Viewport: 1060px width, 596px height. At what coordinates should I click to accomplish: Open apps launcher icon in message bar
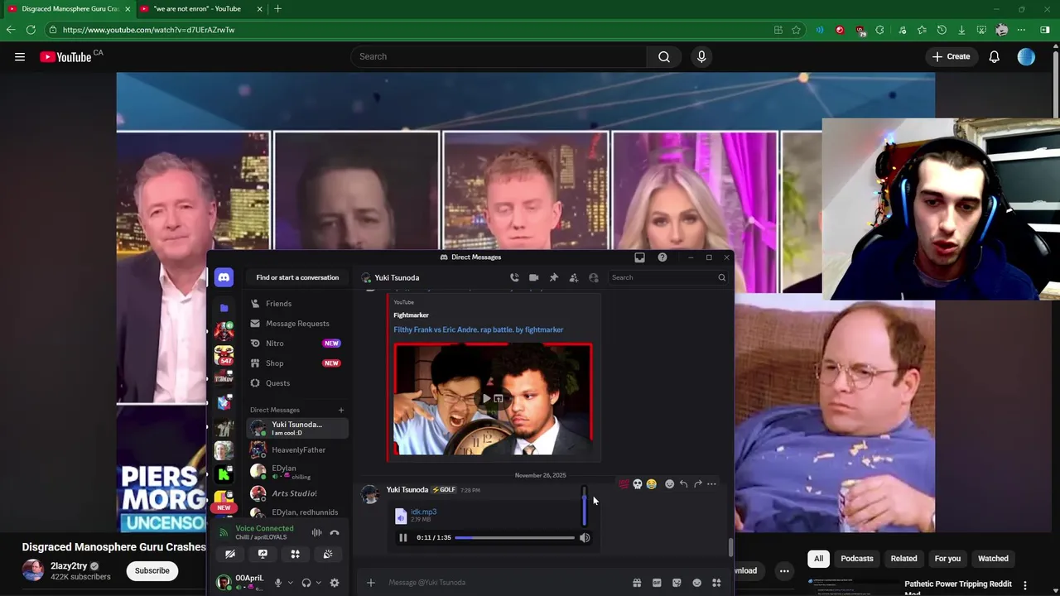[x=716, y=583]
